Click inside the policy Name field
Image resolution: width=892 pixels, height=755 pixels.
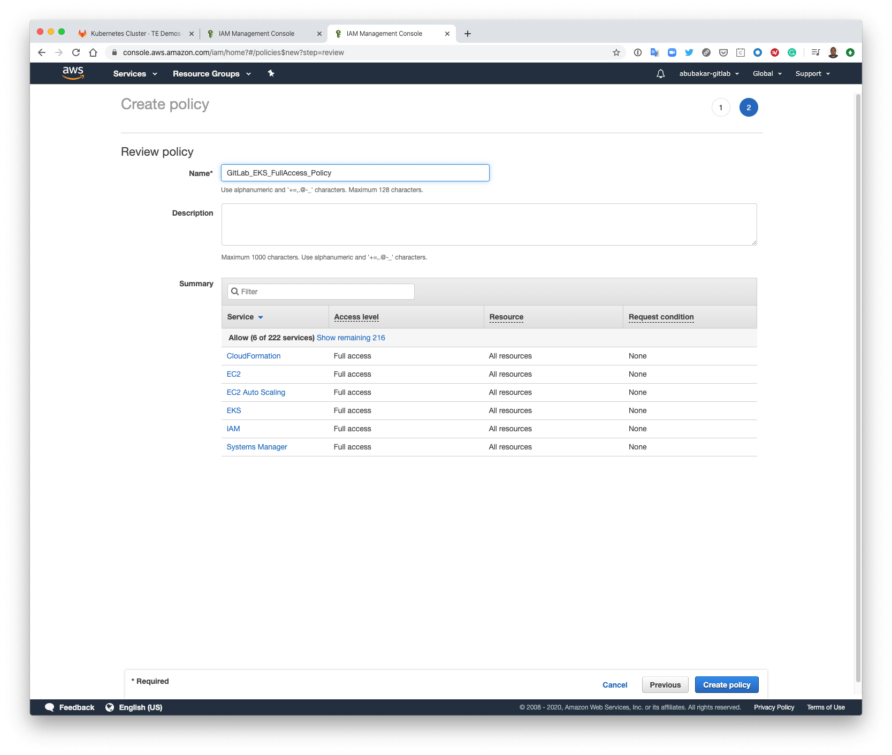click(355, 173)
